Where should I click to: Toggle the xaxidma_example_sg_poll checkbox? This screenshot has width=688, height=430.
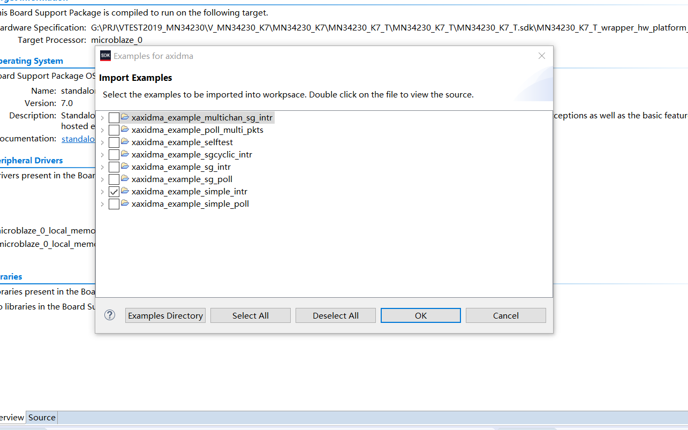(114, 179)
